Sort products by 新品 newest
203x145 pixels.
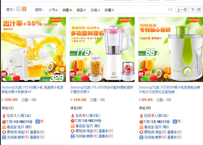[81, 10]
